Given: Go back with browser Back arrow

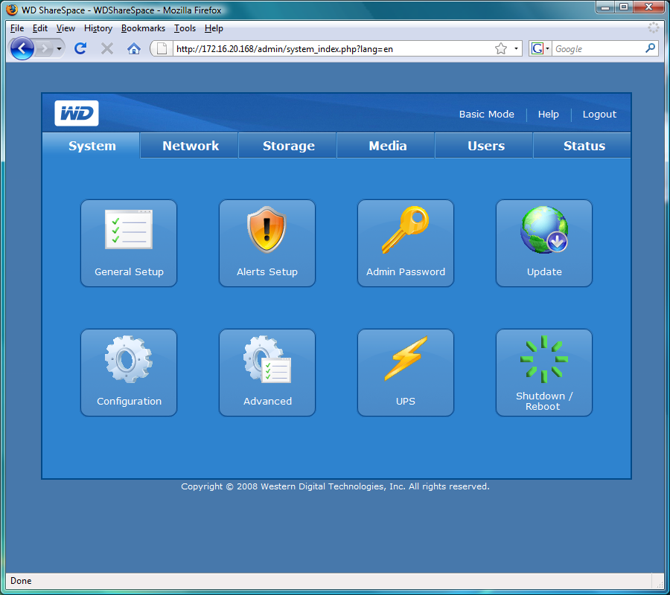Looking at the screenshot, I should (22, 48).
